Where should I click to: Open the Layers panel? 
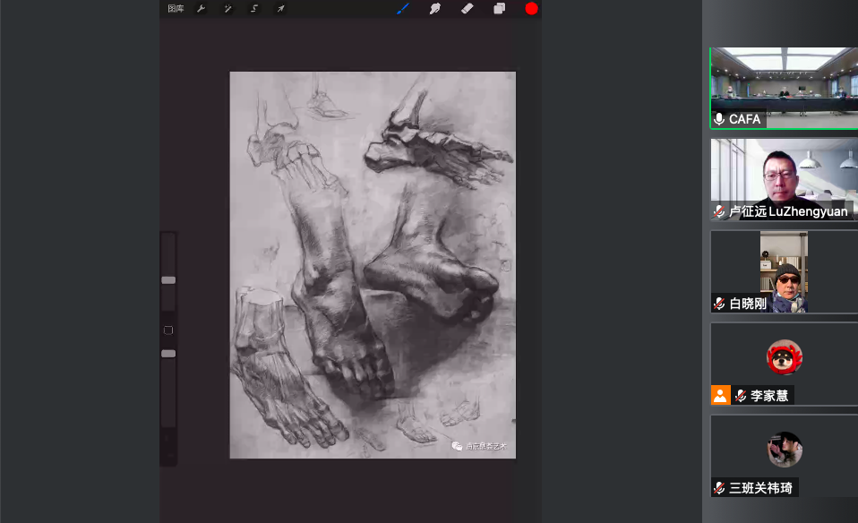coord(499,9)
